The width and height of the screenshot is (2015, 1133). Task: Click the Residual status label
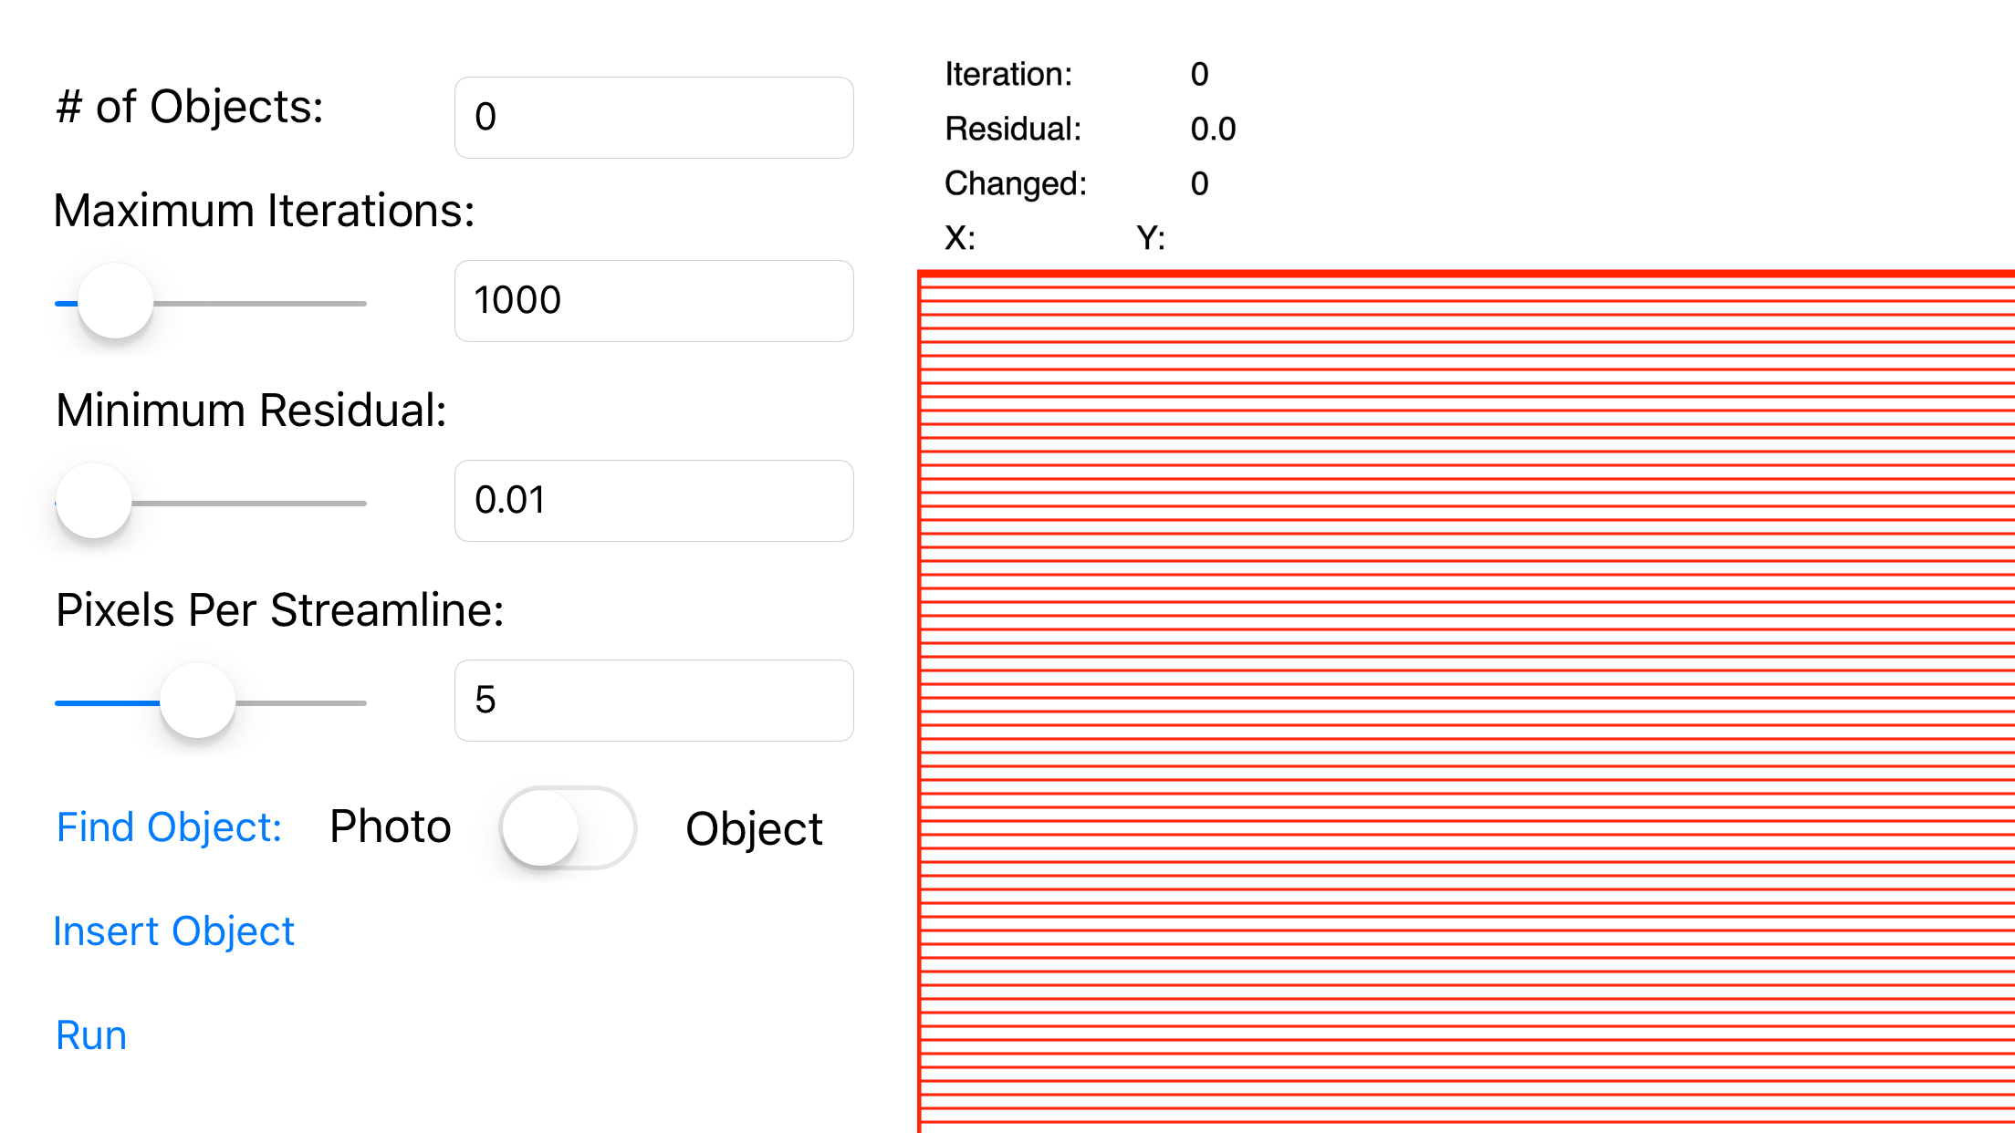point(1013,129)
